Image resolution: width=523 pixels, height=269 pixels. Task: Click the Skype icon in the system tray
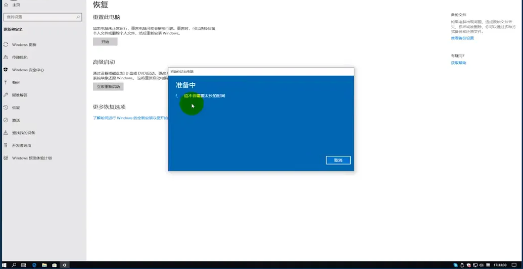456,265
